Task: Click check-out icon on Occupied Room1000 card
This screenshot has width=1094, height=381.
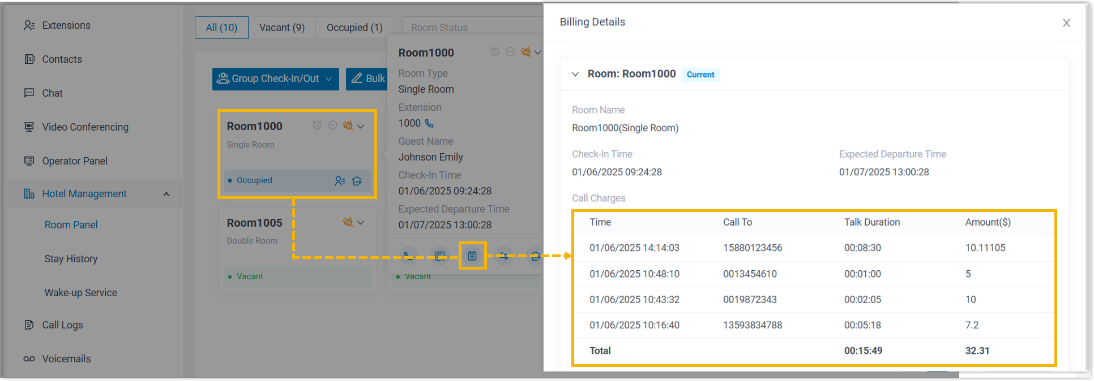Action: coord(357,181)
